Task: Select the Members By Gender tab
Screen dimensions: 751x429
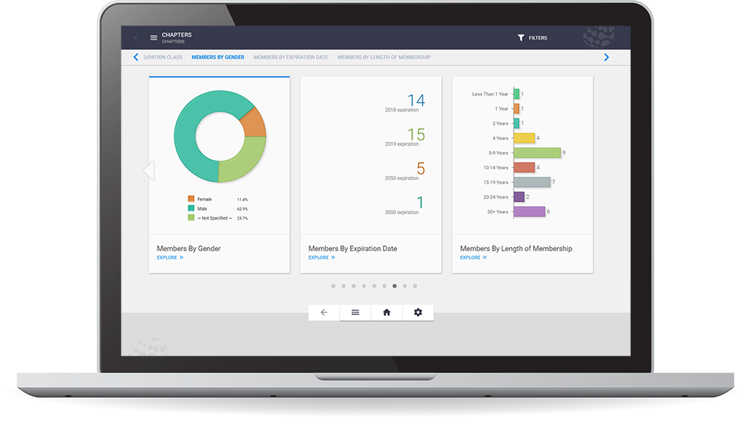Action: click(x=218, y=57)
